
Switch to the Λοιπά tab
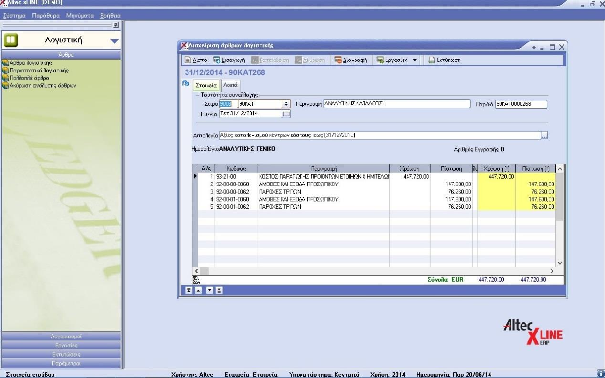[x=230, y=86]
